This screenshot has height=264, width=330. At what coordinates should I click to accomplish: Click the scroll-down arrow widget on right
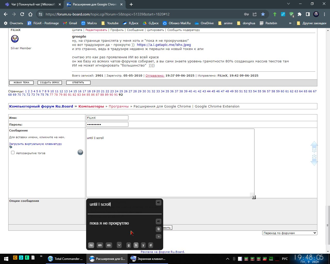pos(314,160)
